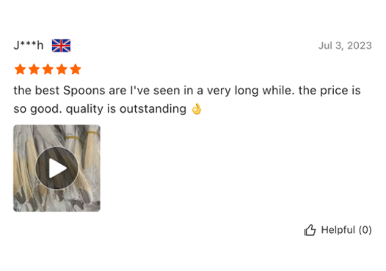Select the third orange rating star

coord(48,69)
